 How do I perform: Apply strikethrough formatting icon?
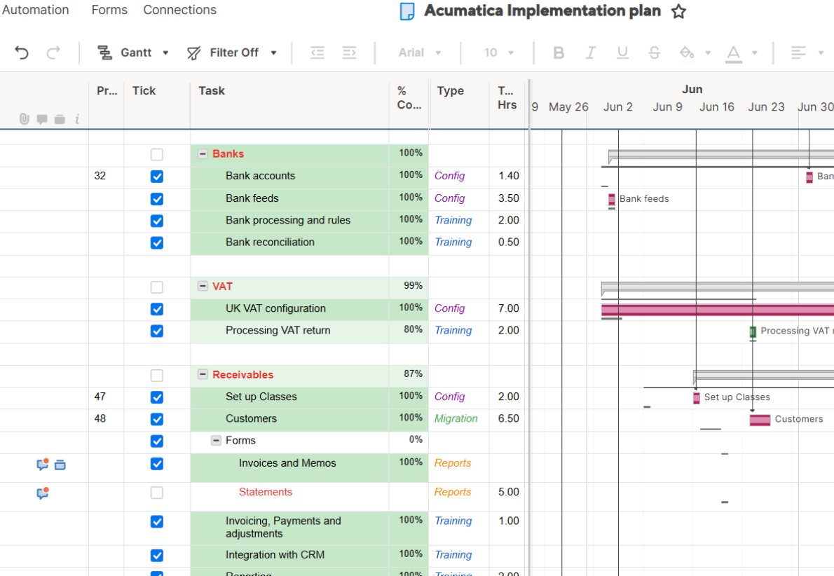(x=654, y=53)
